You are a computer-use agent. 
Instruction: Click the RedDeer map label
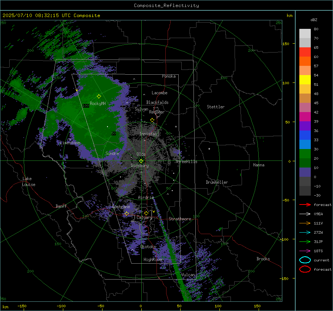[157, 112]
